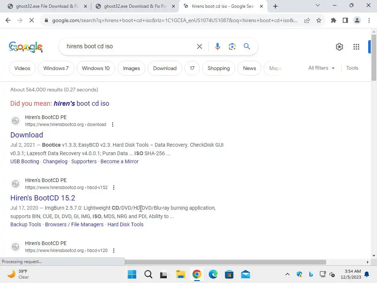This screenshot has width=377, height=283.
Task: Open the Changelog sitelink
Action: [x=55, y=161]
